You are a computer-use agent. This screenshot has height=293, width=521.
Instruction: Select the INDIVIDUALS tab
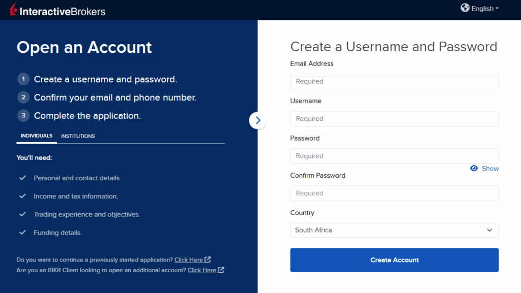36,136
